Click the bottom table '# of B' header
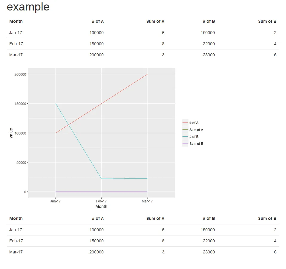The image size is (286, 269). click(209, 218)
